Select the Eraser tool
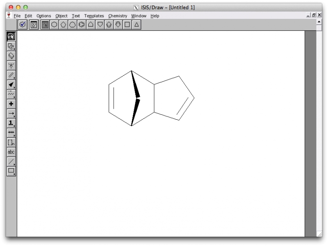Viewport: 328px width, 246px height. 11,56
